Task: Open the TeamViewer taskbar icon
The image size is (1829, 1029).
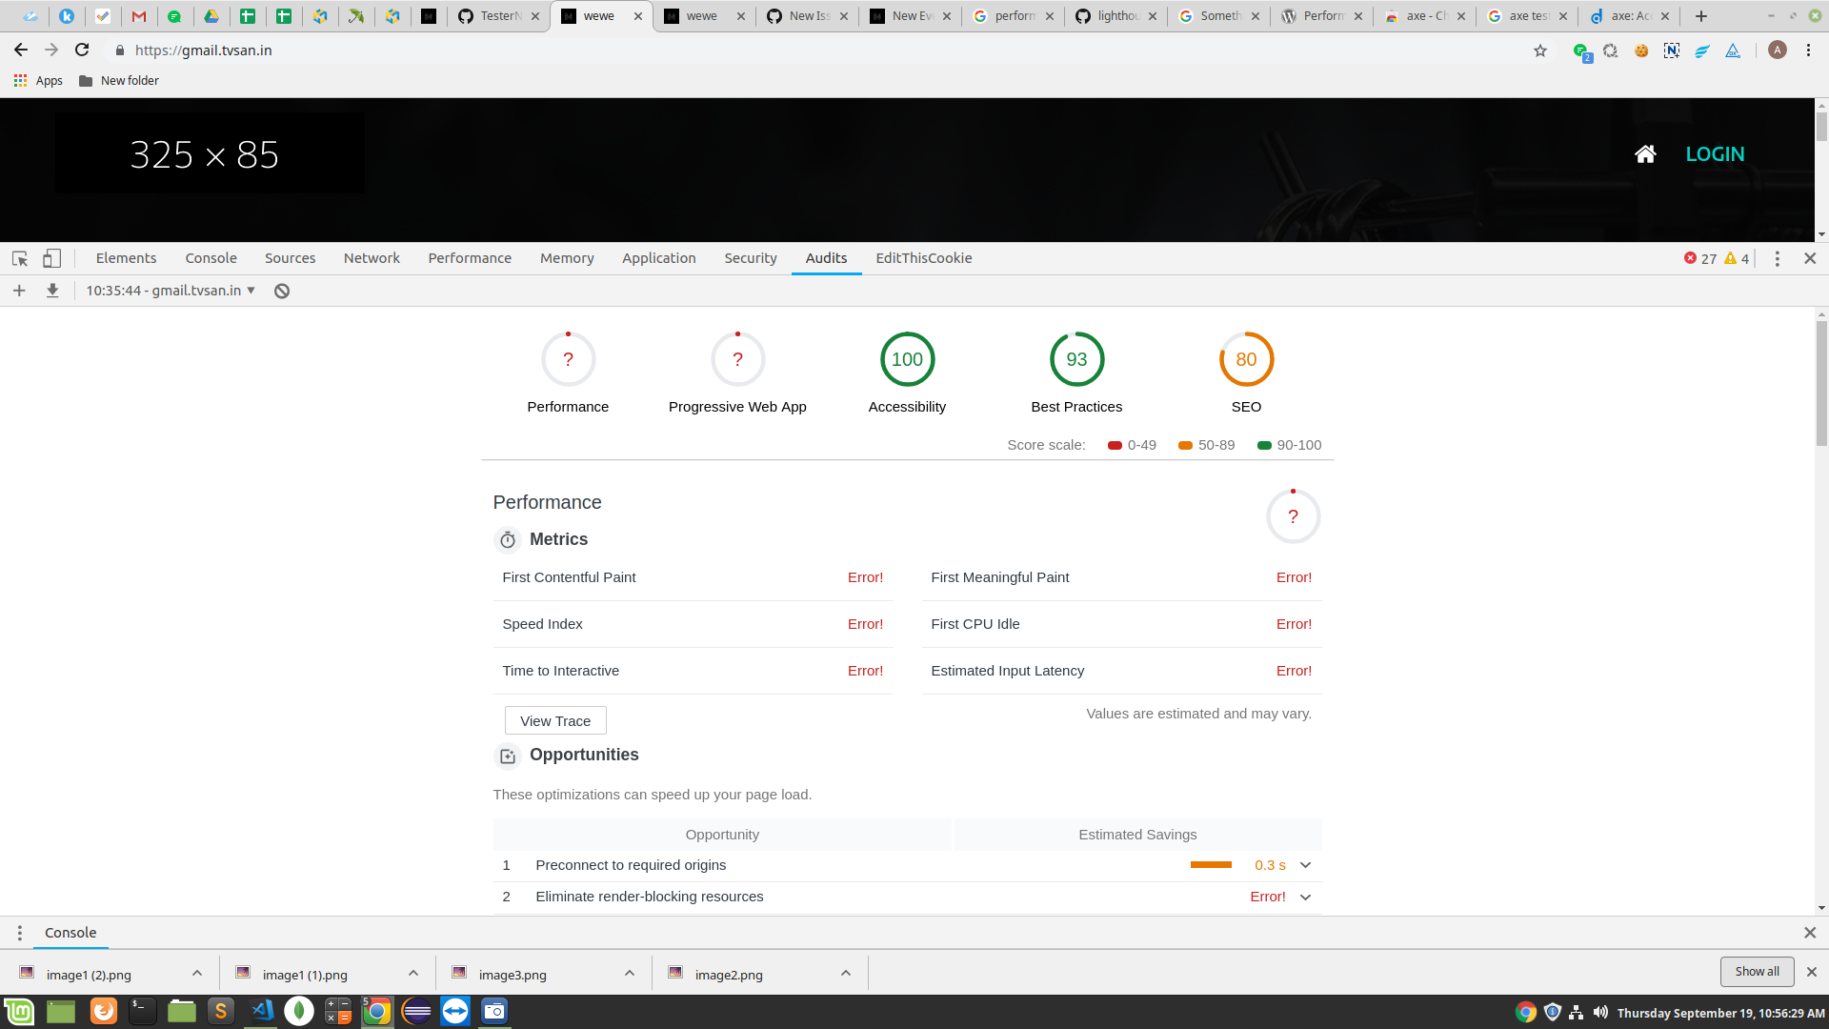Action: pos(455,1011)
